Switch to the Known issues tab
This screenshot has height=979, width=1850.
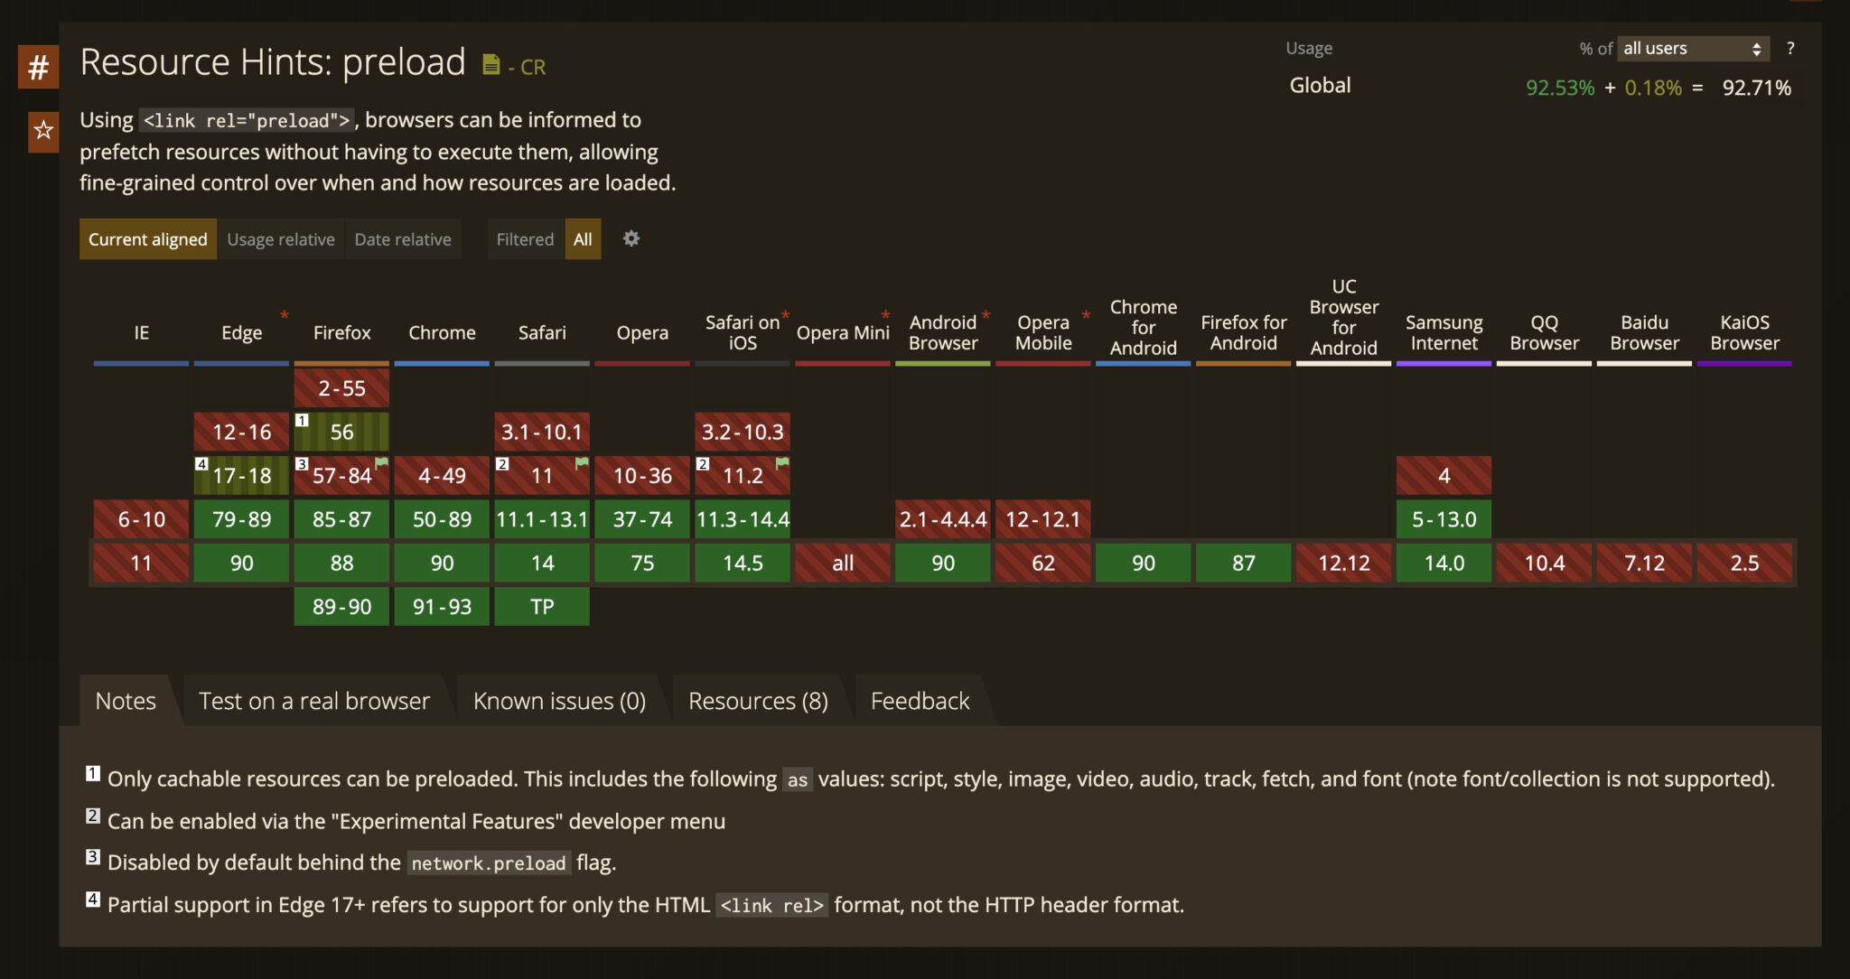pyautogui.click(x=558, y=700)
